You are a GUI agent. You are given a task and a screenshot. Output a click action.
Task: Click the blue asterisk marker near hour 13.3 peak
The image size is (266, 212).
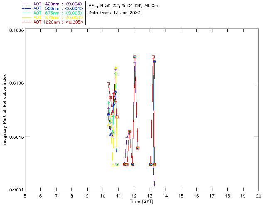(154, 62)
